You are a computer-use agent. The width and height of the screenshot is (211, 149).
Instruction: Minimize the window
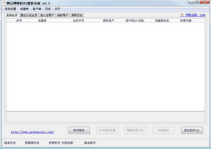(191, 2)
